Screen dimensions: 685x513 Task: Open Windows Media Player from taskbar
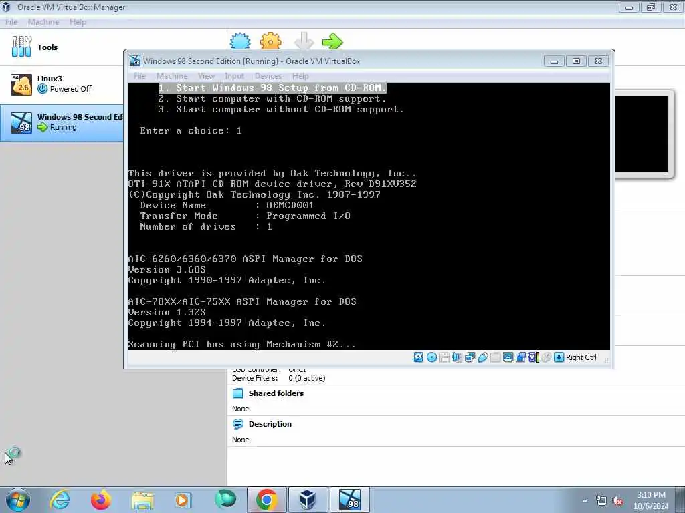pos(183,500)
